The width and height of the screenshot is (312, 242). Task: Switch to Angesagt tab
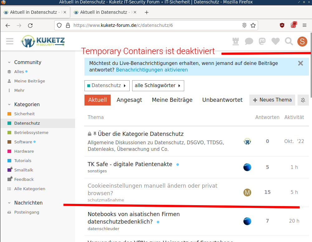tap(129, 100)
